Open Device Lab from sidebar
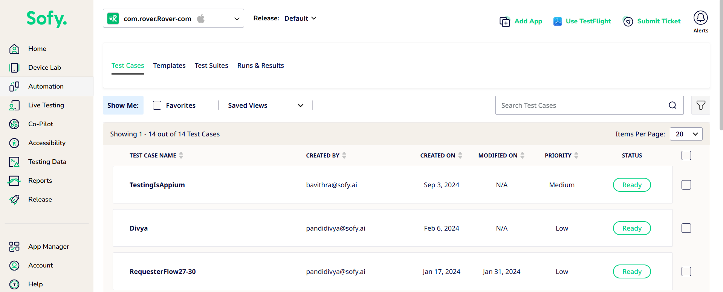 [x=44, y=67]
